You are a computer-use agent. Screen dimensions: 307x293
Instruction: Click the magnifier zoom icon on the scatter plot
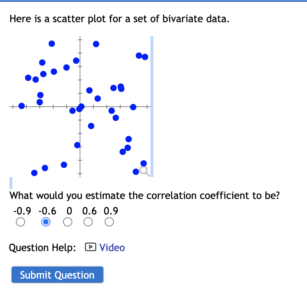pos(144,171)
